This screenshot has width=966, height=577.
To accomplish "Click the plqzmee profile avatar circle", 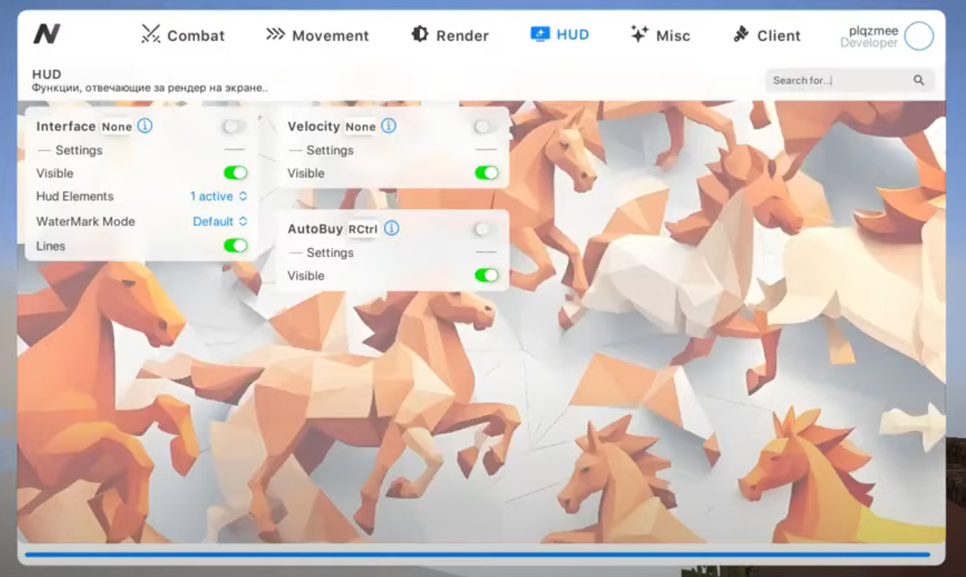I will 919,36.
